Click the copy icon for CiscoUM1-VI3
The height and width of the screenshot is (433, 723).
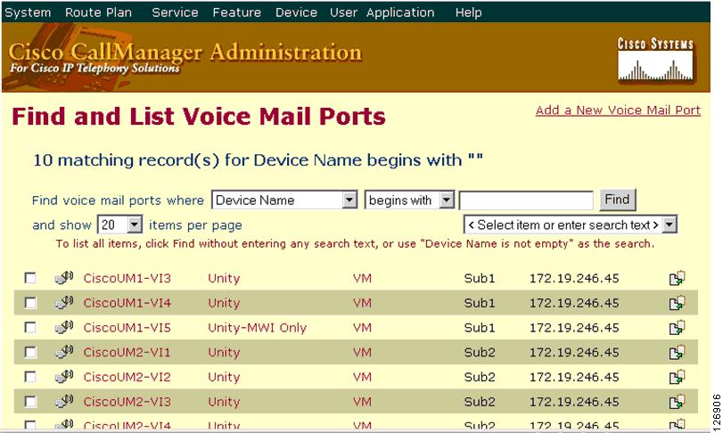click(x=677, y=278)
